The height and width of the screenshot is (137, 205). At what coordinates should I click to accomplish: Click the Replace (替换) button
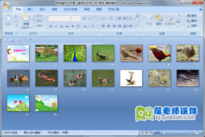pyautogui.click(x=193, y=21)
